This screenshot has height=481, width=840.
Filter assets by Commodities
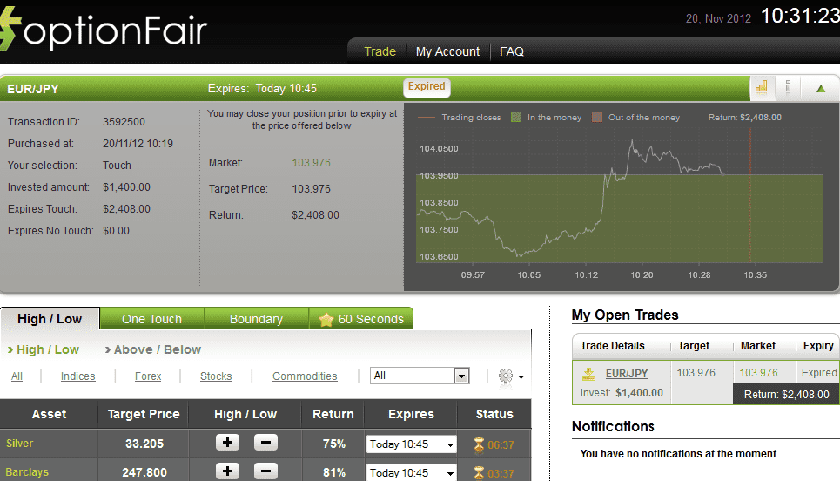coord(305,376)
